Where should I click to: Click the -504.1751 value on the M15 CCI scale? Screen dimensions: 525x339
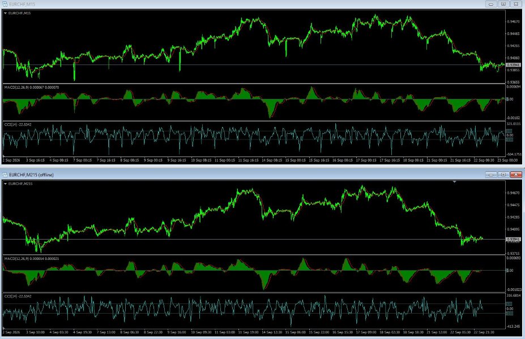[514, 154]
